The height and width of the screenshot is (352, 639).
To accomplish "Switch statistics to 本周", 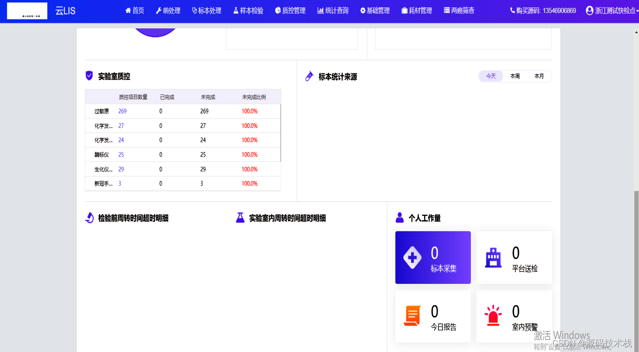I will tap(515, 76).
